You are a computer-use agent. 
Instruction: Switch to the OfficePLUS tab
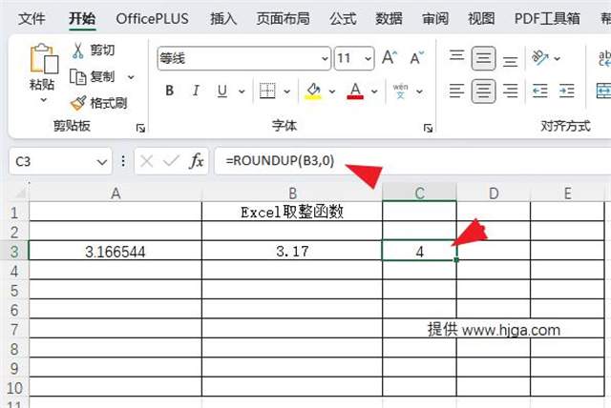pos(152,18)
